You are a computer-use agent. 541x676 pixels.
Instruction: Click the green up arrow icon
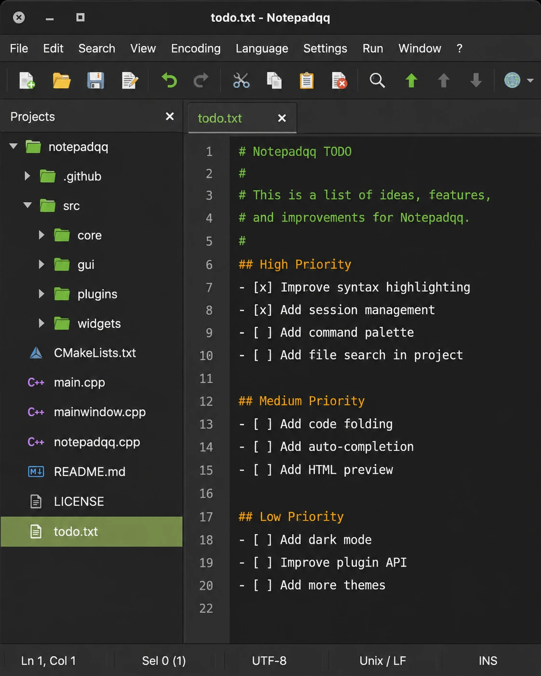point(411,81)
